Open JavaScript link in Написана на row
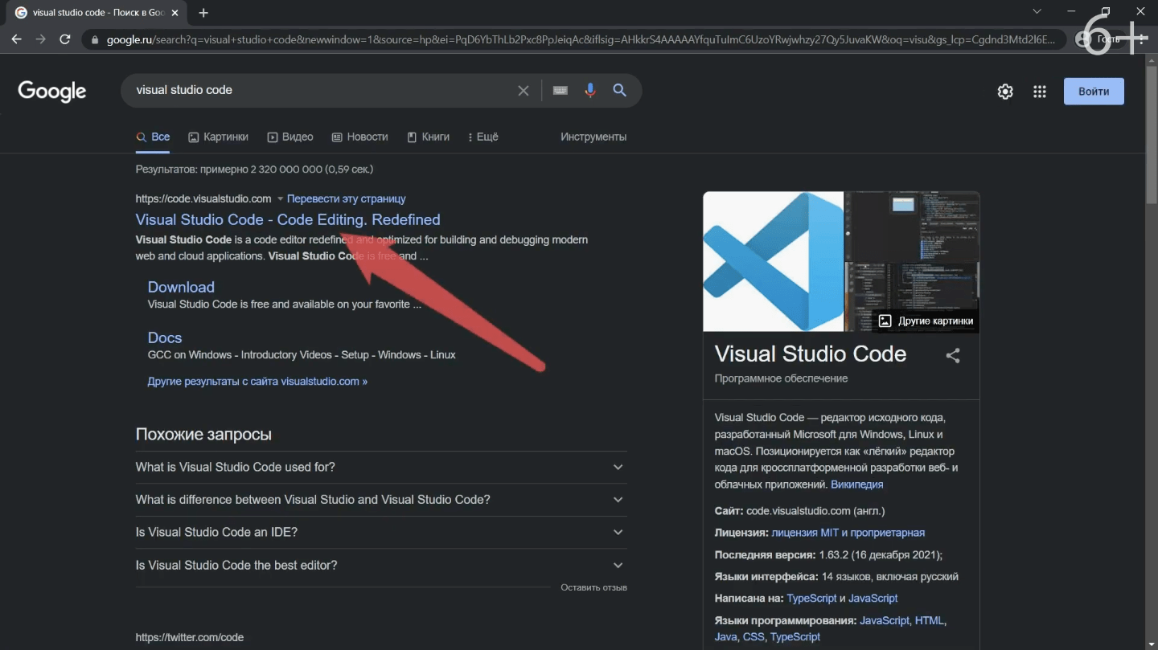1158x650 pixels. point(873,599)
